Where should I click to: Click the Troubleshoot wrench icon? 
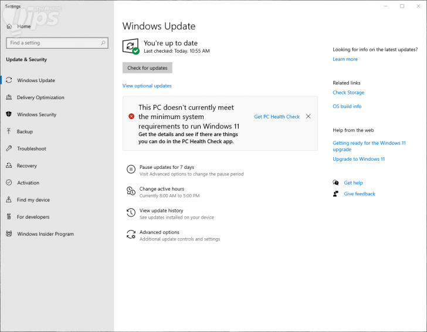tap(9, 148)
